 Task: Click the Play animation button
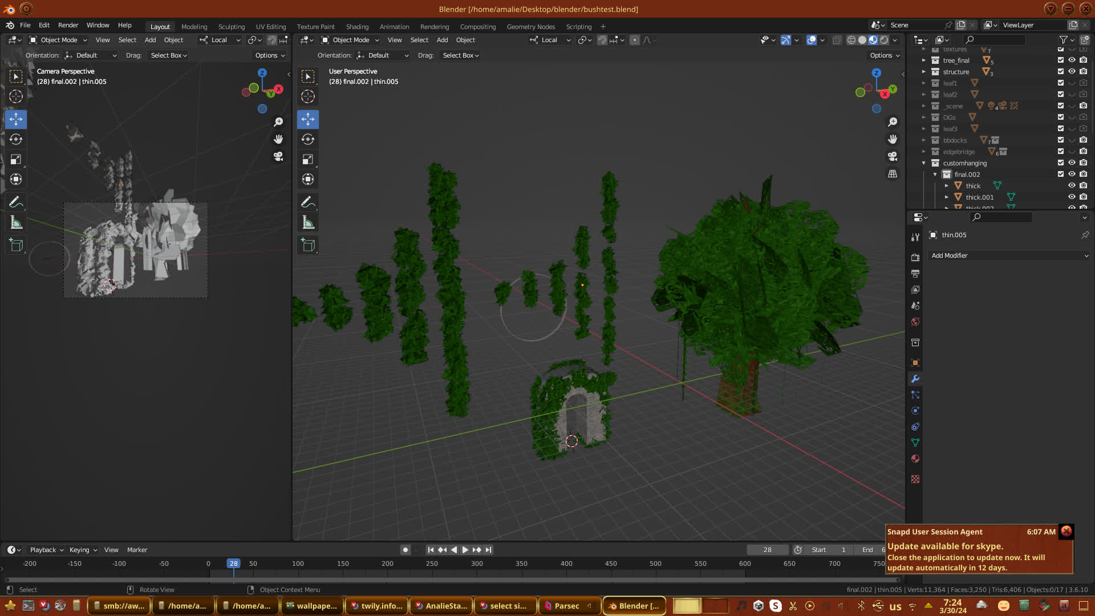[x=465, y=550]
